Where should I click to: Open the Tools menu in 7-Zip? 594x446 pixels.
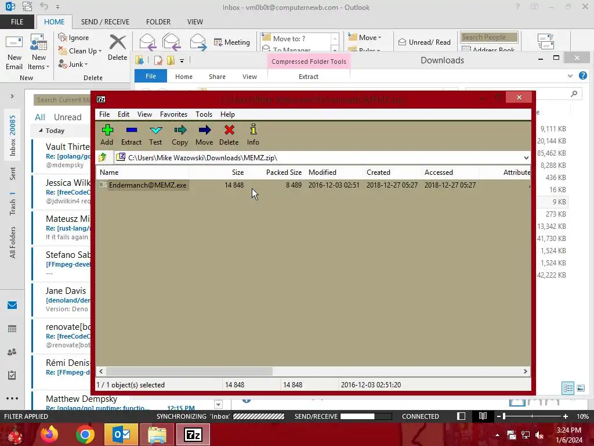click(204, 114)
